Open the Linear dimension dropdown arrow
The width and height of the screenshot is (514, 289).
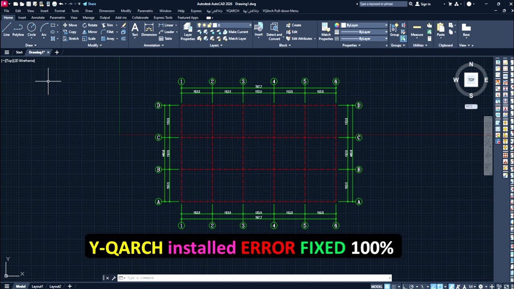click(x=177, y=25)
